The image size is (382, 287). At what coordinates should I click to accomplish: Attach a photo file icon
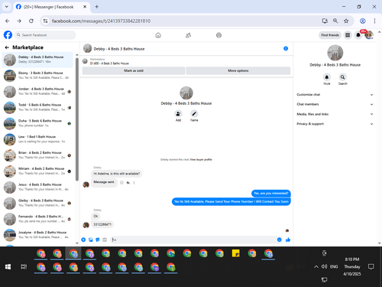point(91,240)
